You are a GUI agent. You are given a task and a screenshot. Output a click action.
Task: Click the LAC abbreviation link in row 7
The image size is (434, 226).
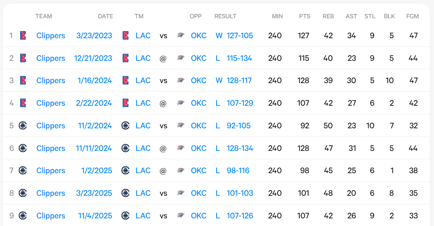coord(143,170)
